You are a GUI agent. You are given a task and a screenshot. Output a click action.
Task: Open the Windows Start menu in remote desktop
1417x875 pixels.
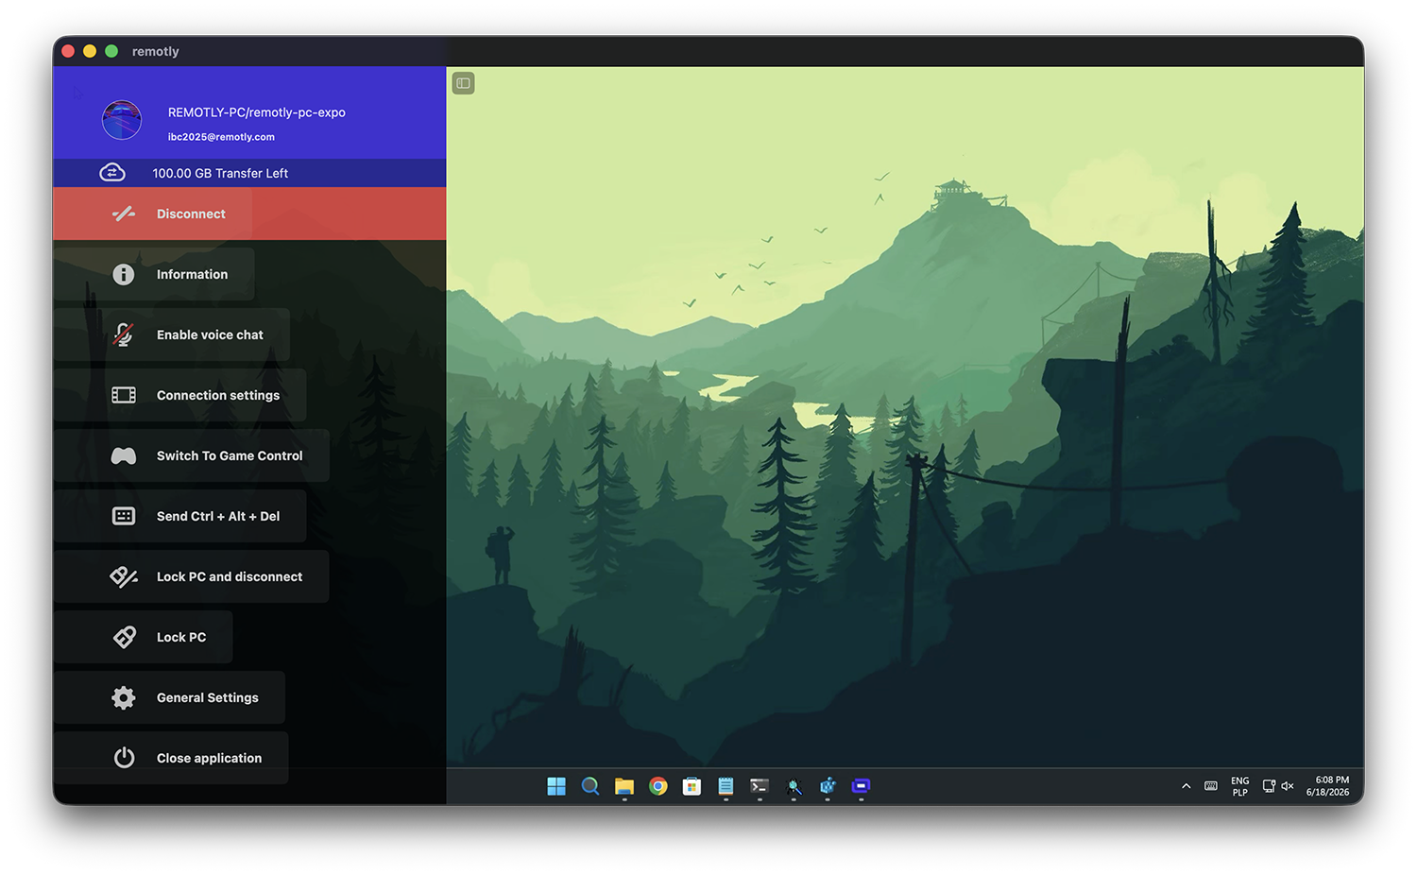[x=556, y=786]
